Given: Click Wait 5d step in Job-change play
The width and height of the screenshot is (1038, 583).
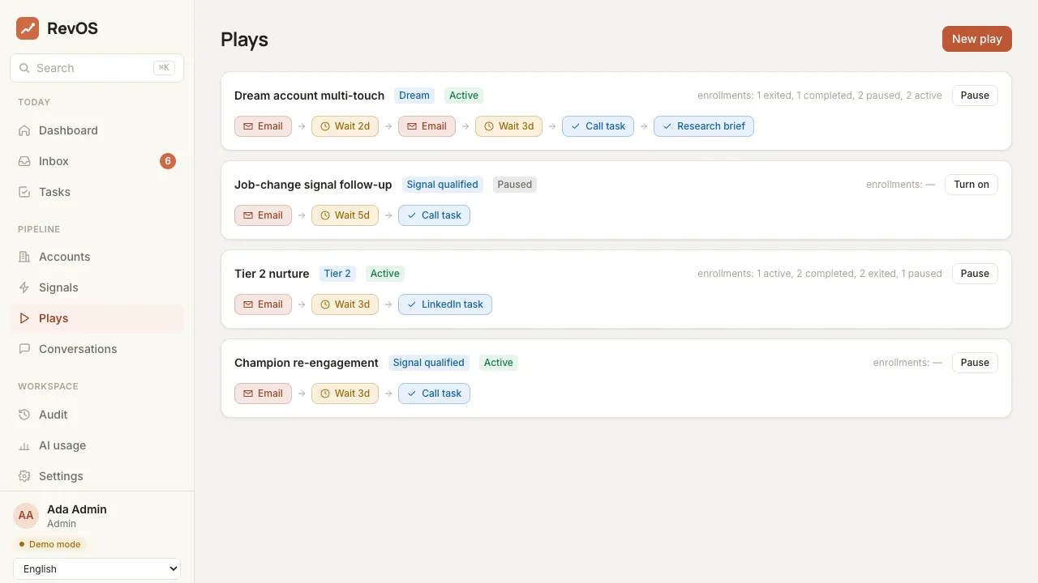Looking at the screenshot, I should click(x=345, y=215).
